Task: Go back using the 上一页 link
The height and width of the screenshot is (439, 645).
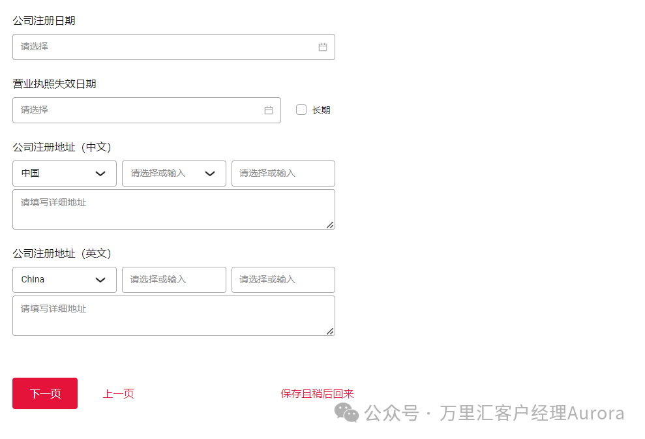Action: (x=118, y=393)
